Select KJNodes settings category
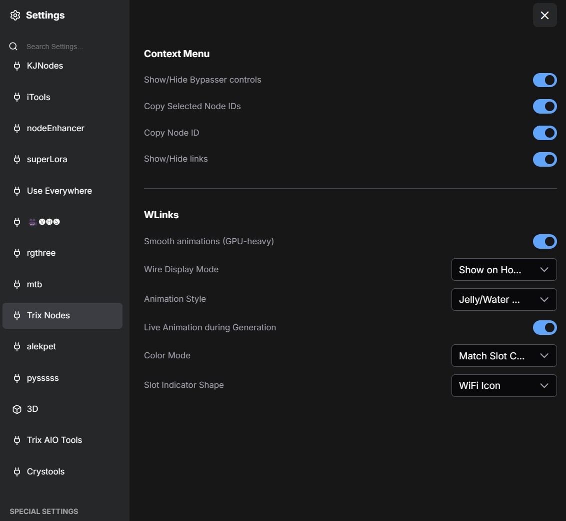Screen dimensions: 566x521 [62, 66]
